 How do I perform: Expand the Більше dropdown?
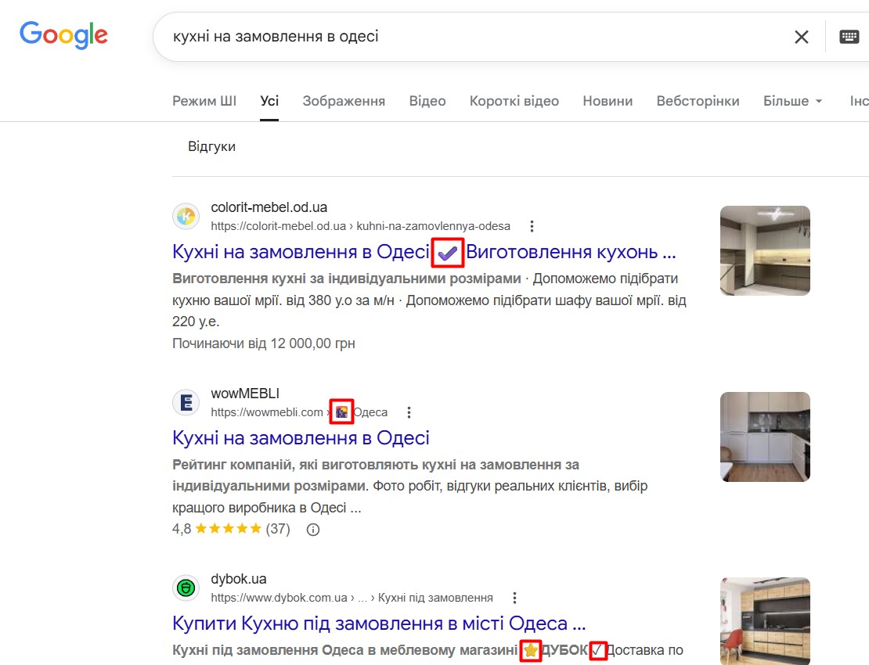(792, 102)
